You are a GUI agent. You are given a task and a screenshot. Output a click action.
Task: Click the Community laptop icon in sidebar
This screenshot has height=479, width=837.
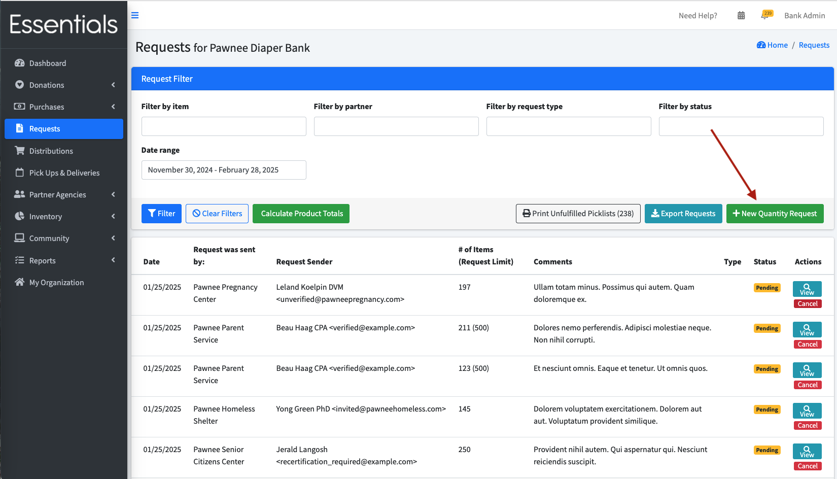(x=20, y=238)
